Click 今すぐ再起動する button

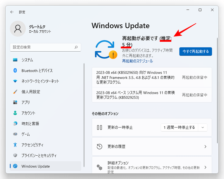click(x=196, y=51)
